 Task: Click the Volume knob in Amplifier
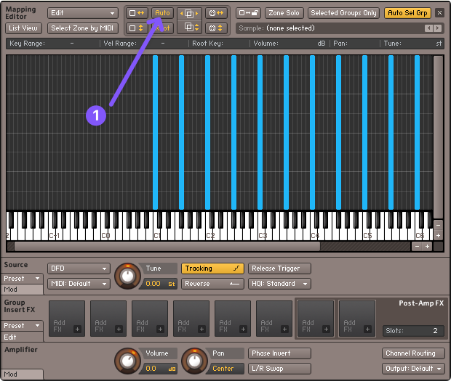[x=128, y=360]
